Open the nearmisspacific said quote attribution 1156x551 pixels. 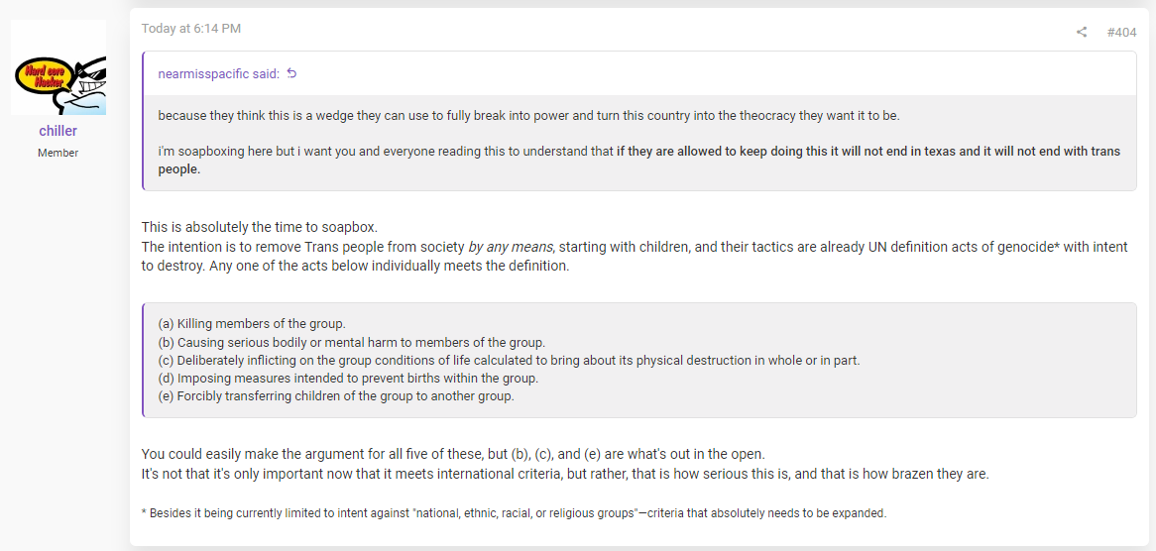point(219,73)
